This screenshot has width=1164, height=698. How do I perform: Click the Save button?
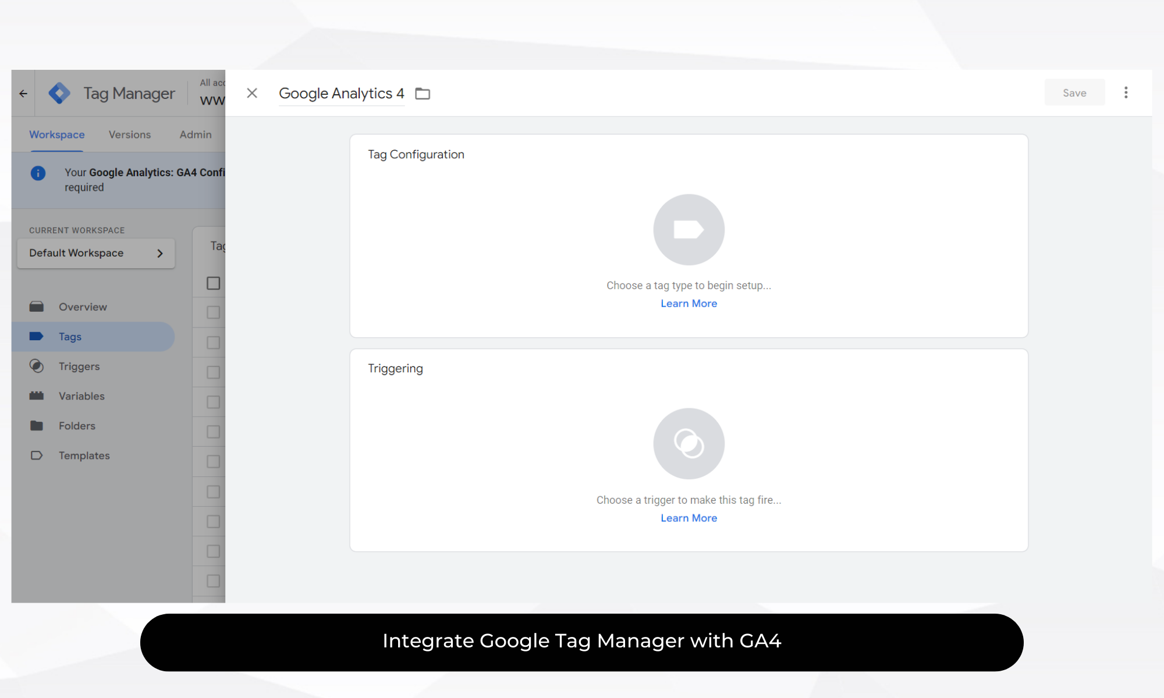pyautogui.click(x=1074, y=93)
